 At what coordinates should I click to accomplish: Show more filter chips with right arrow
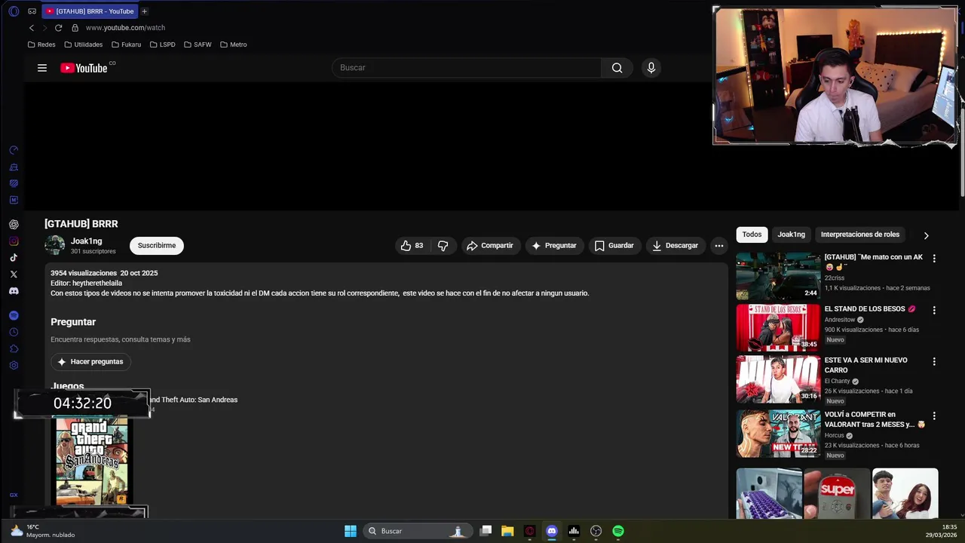(x=926, y=235)
